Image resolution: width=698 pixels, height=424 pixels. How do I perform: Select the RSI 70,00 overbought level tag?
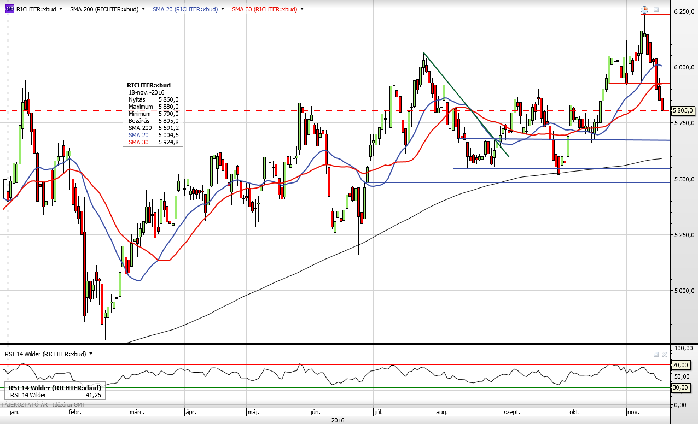coord(682,365)
